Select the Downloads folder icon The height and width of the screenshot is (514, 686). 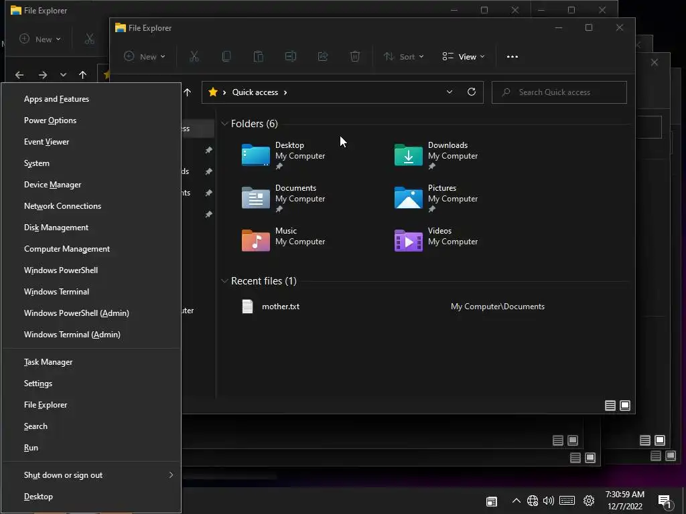pos(408,155)
